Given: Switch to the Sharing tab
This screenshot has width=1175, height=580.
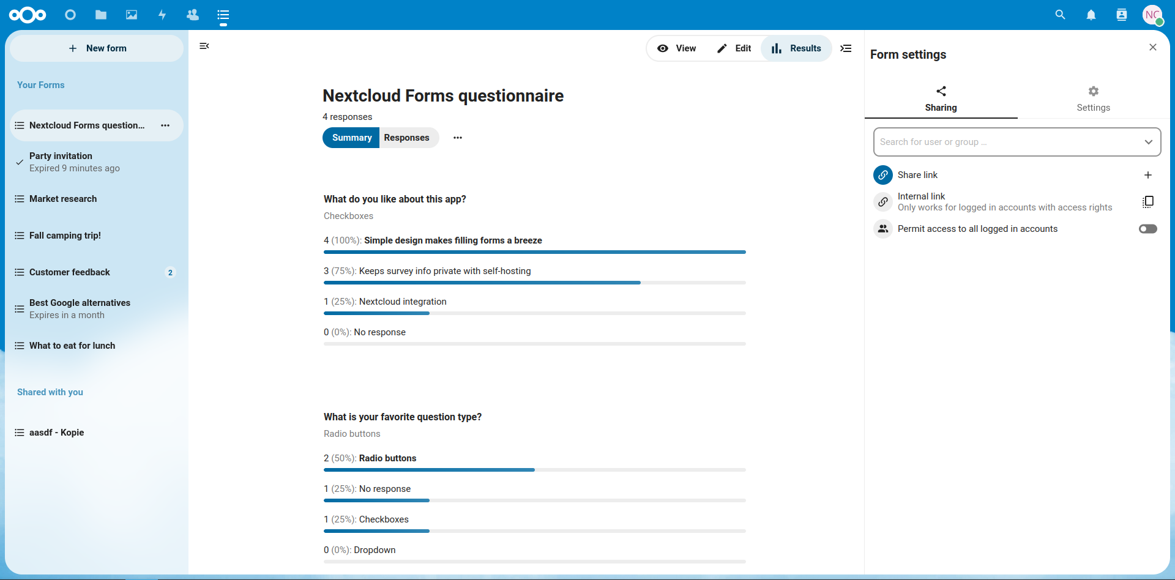Looking at the screenshot, I should (941, 99).
